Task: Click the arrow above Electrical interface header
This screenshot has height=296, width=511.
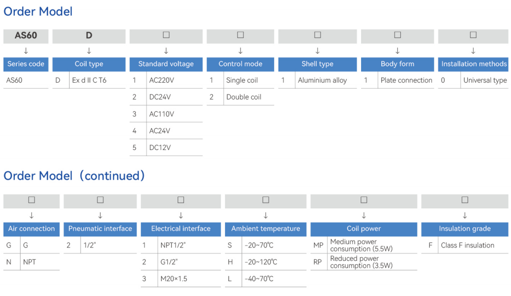Action: click(x=181, y=215)
